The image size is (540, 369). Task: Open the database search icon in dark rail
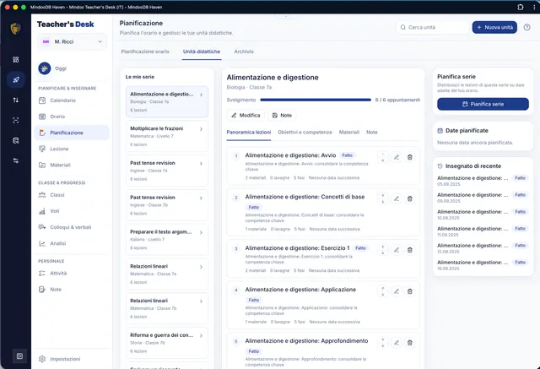click(16, 140)
